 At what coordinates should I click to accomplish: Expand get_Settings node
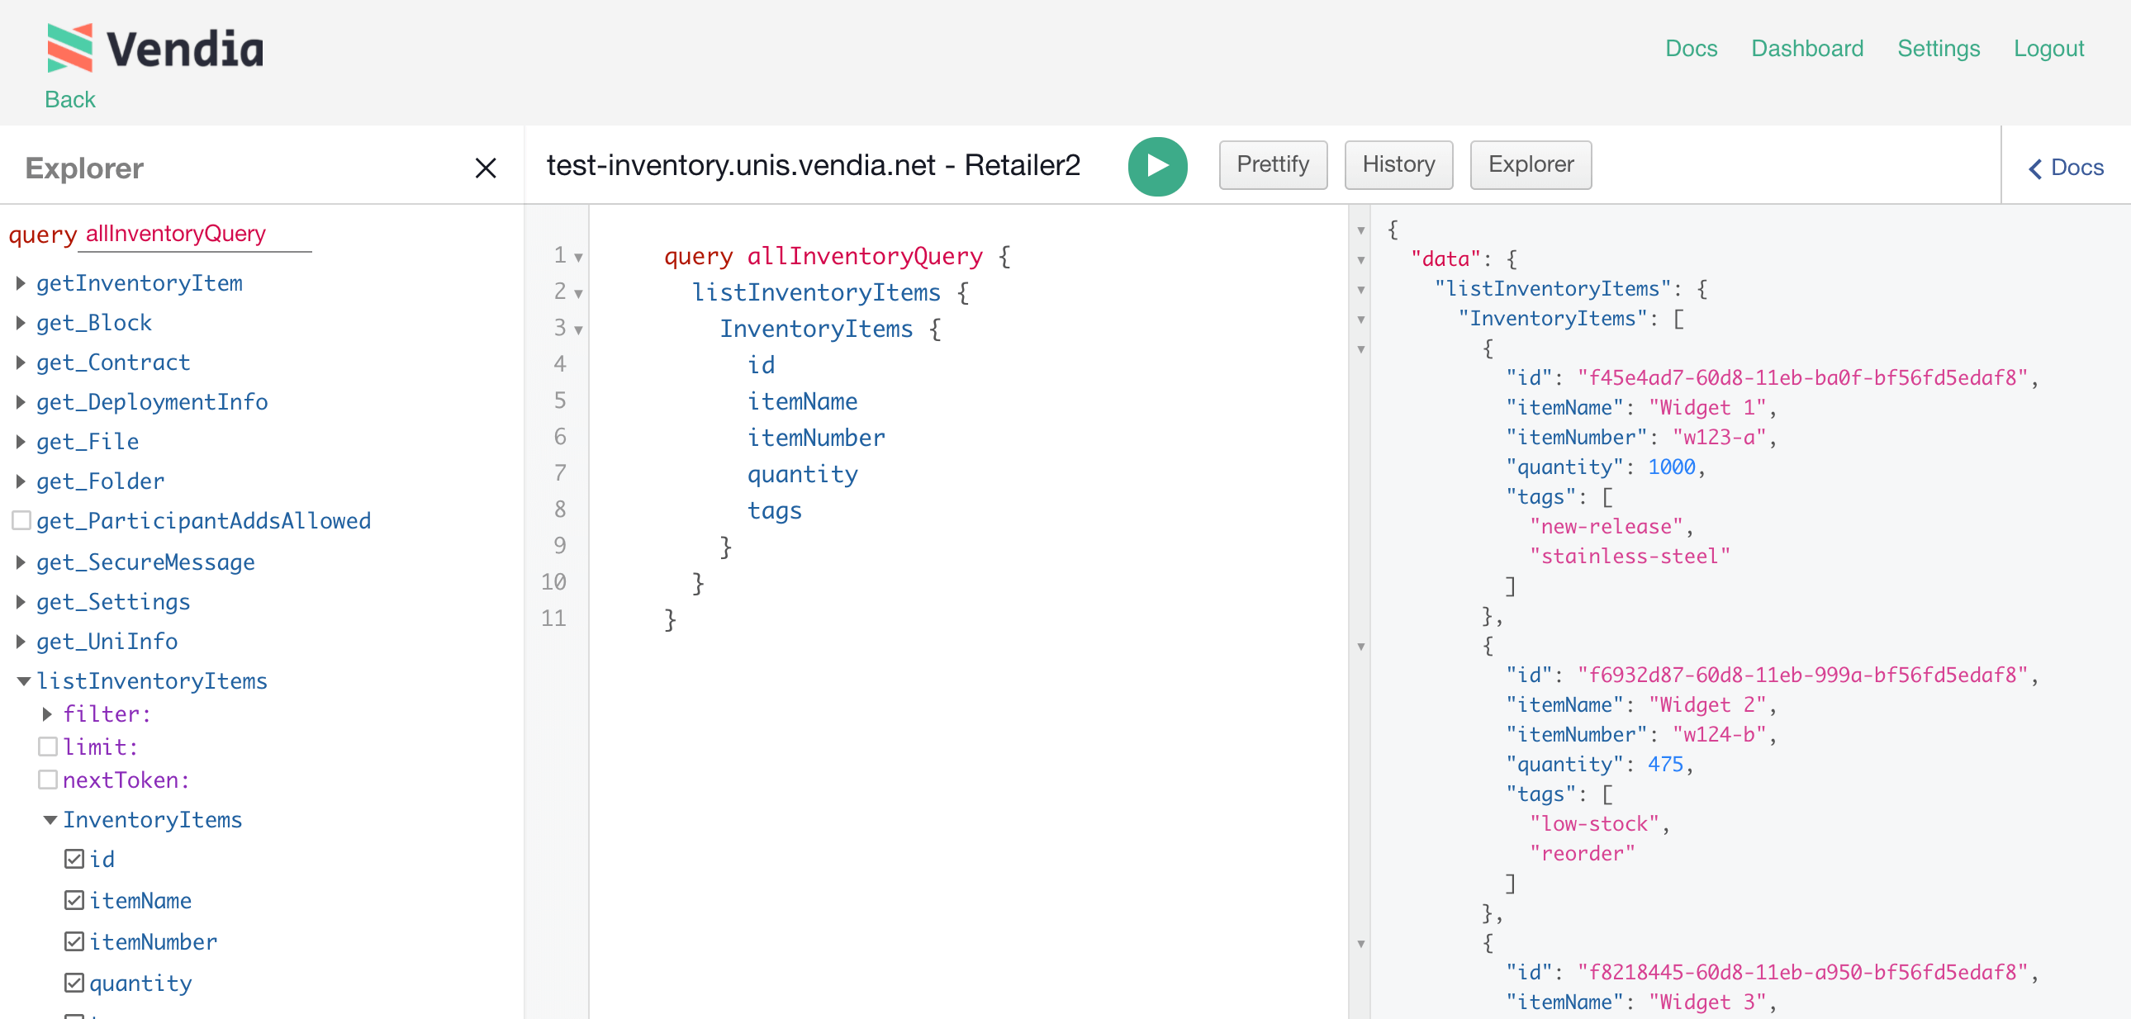(21, 602)
